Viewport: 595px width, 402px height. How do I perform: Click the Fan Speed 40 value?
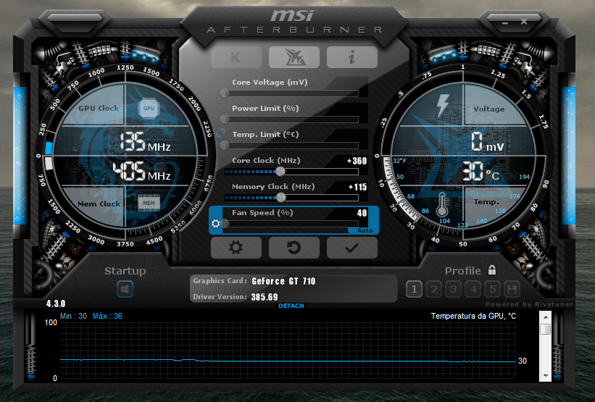coord(362,213)
